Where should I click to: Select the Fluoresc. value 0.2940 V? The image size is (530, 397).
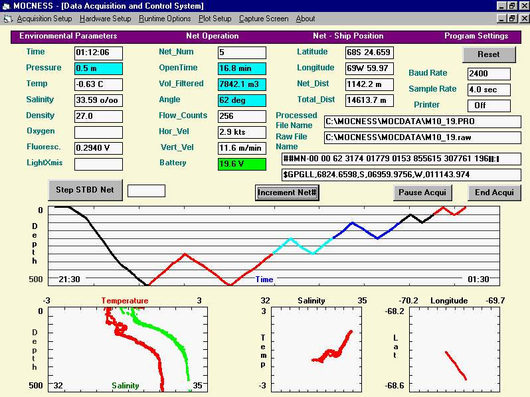pos(98,148)
